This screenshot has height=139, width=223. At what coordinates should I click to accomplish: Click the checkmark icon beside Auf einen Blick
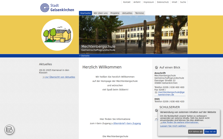point(156,67)
